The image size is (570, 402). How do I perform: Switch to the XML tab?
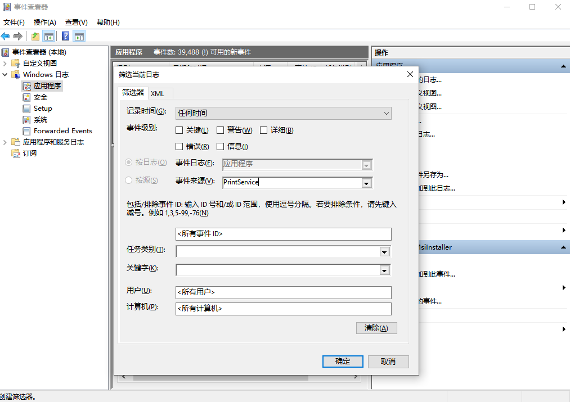(x=158, y=93)
